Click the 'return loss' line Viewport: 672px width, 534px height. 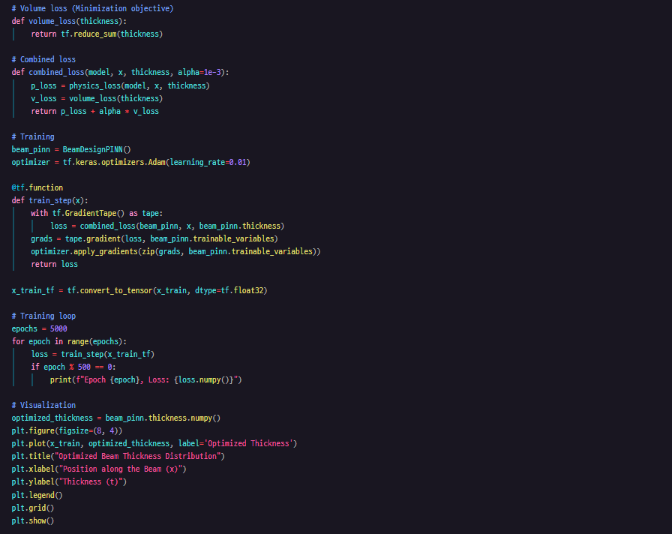[x=55, y=265]
